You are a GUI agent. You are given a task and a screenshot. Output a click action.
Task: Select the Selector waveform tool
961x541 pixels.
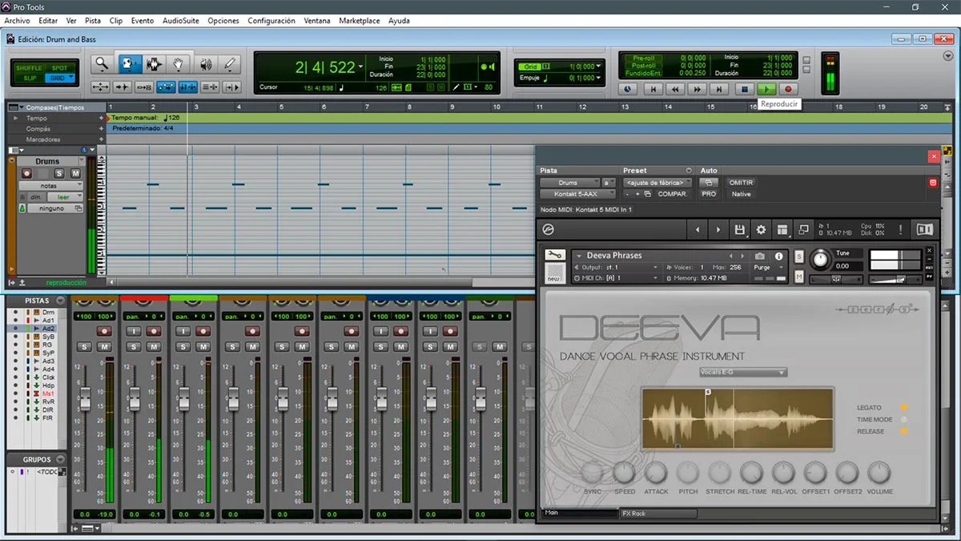click(x=154, y=64)
